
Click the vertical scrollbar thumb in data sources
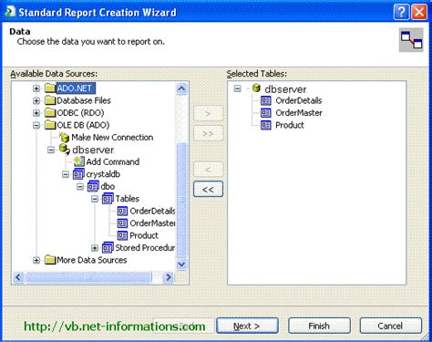[x=181, y=200]
